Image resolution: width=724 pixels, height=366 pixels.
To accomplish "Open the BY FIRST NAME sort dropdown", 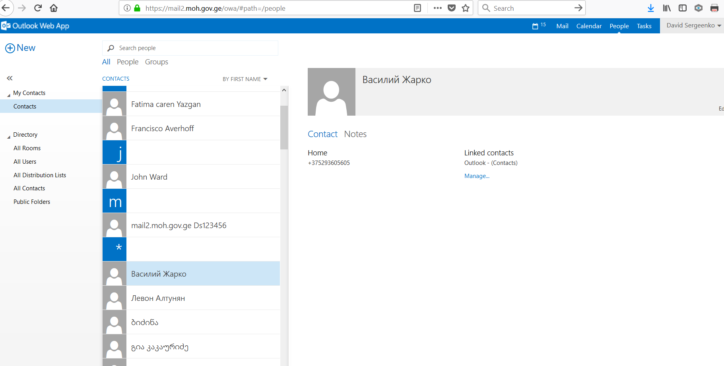I will [245, 79].
